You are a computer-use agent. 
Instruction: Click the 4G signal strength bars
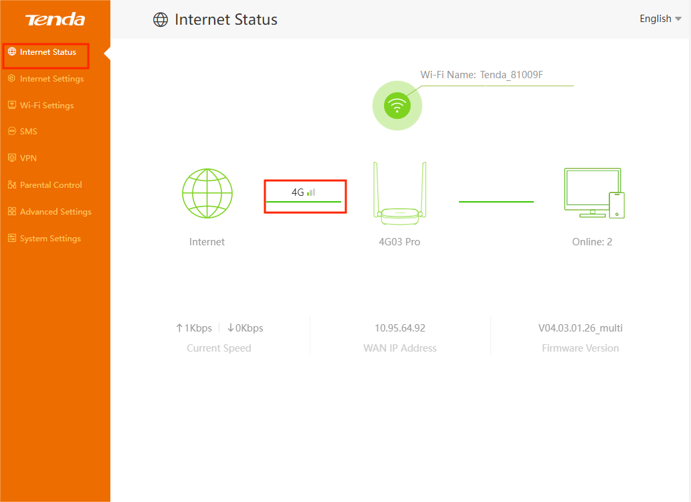coord(311,193)
